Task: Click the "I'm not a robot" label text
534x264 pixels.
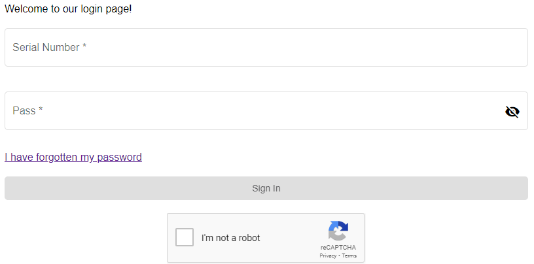Action: [x=230, y=238]
